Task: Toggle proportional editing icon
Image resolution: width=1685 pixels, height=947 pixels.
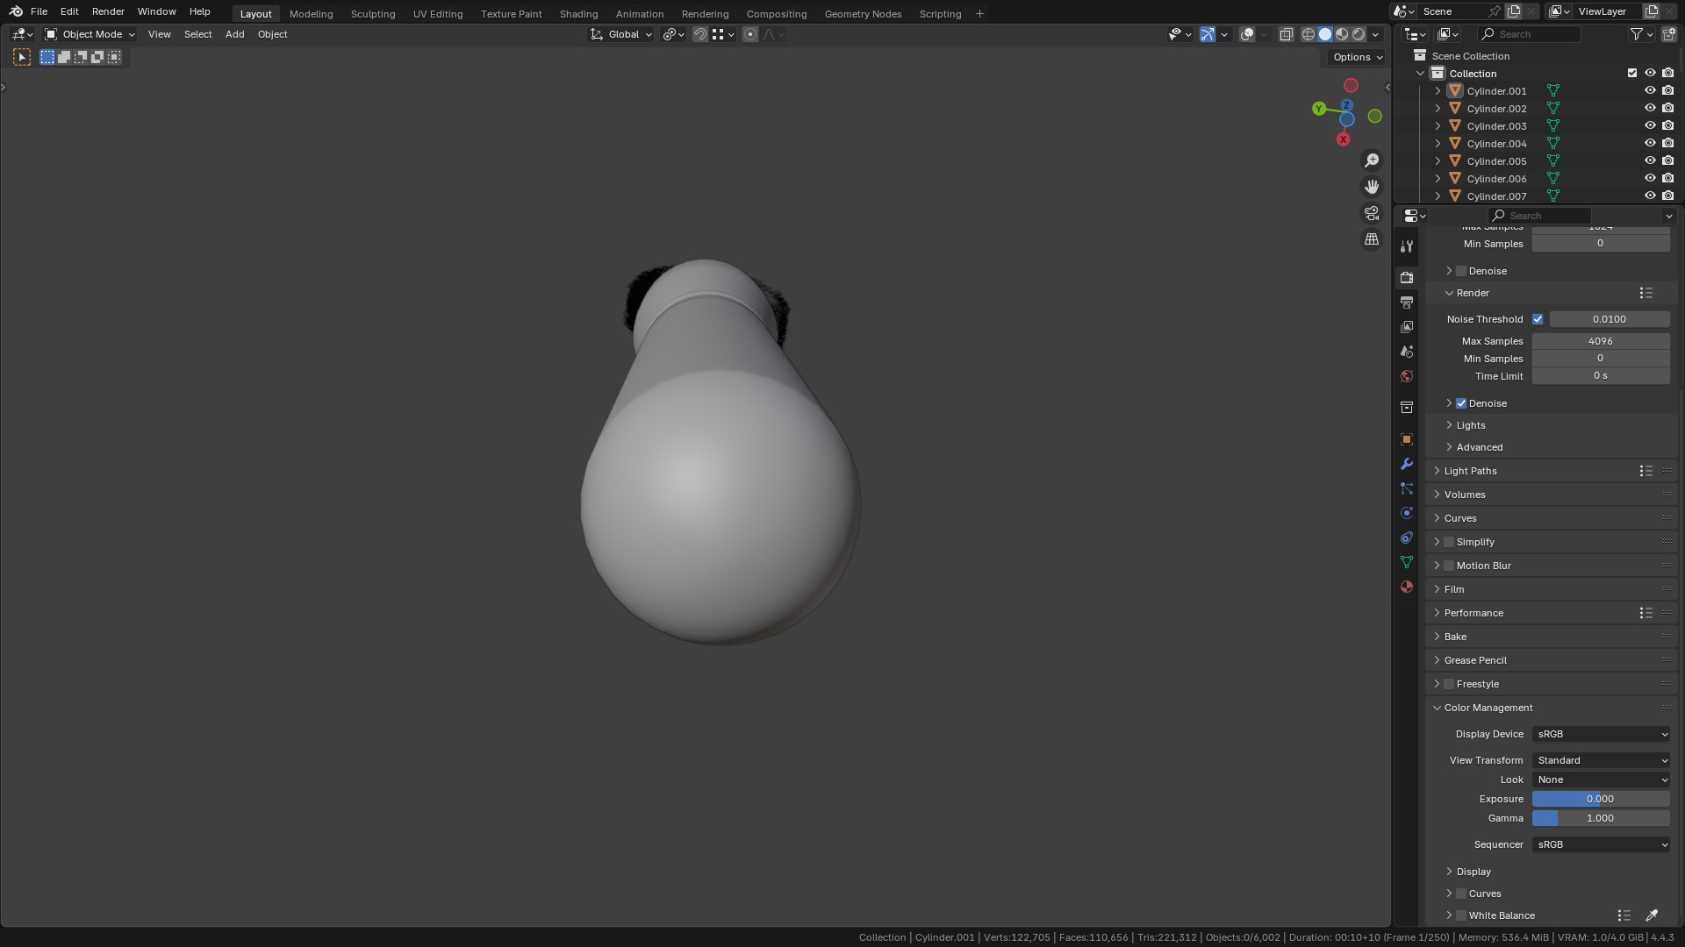Action: [750, 34]
